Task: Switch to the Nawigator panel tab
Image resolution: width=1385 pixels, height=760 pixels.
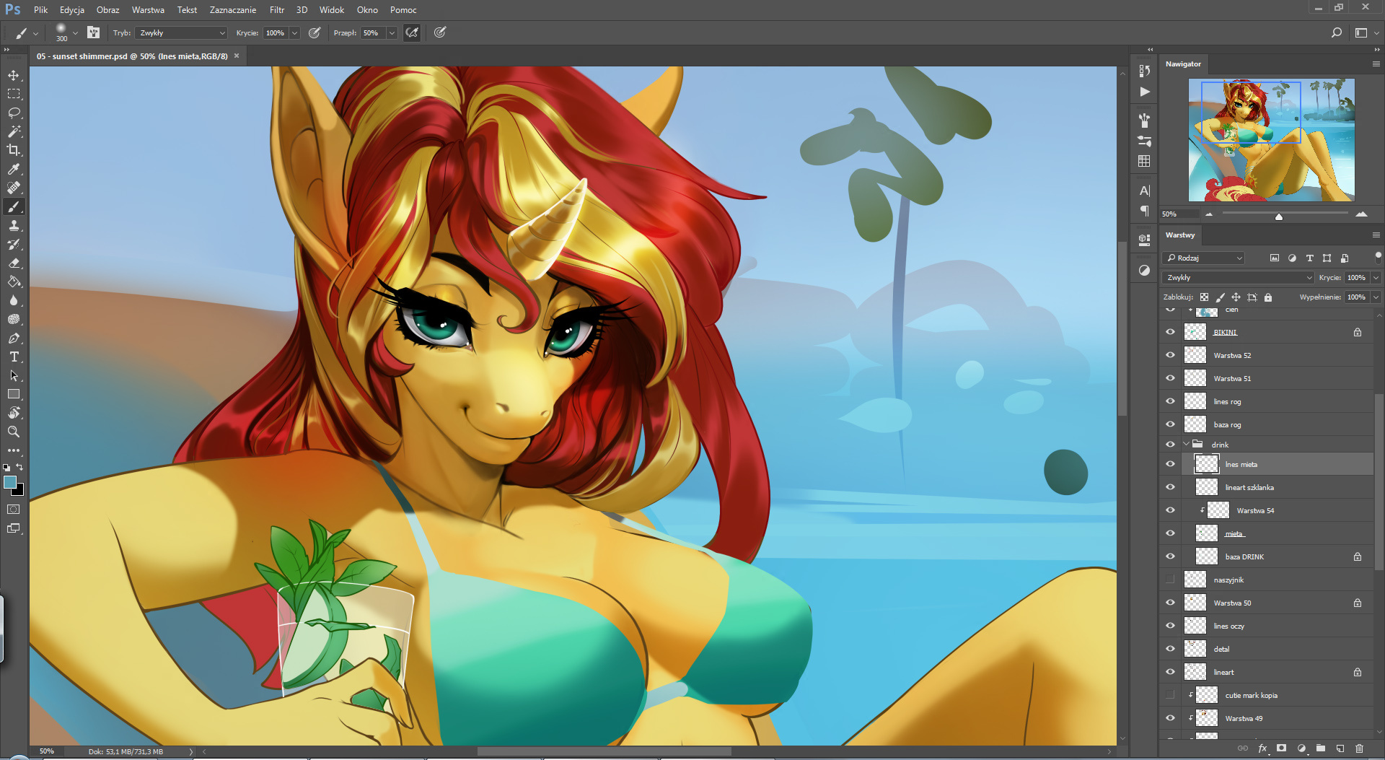Action: pos(1183,64)
